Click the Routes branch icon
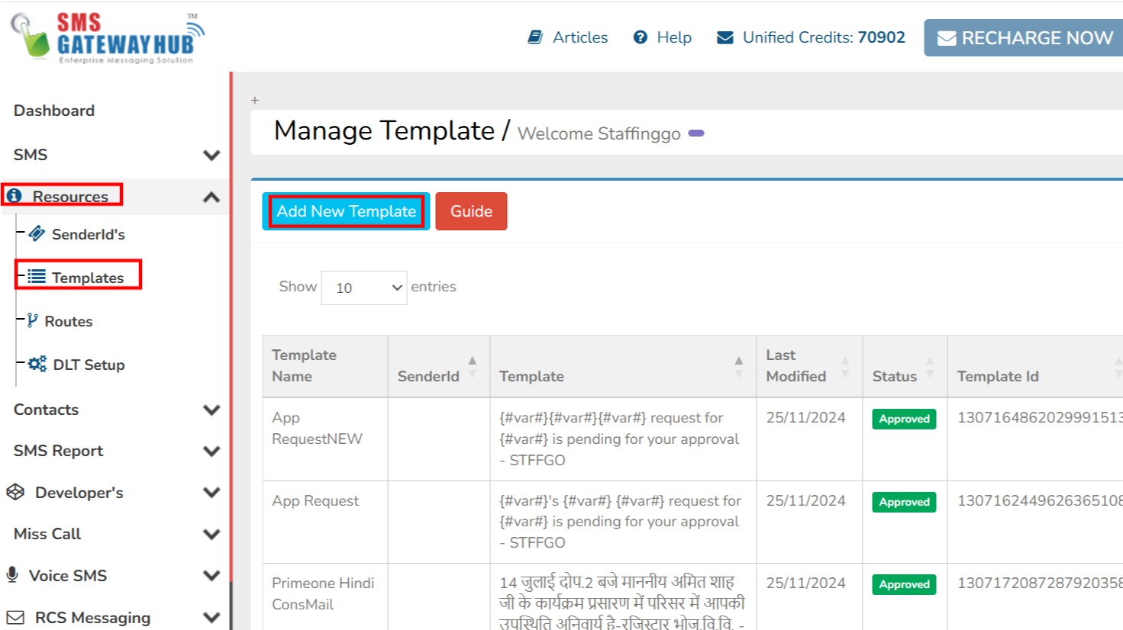1123x630 pixels. (x=32, y=320)
